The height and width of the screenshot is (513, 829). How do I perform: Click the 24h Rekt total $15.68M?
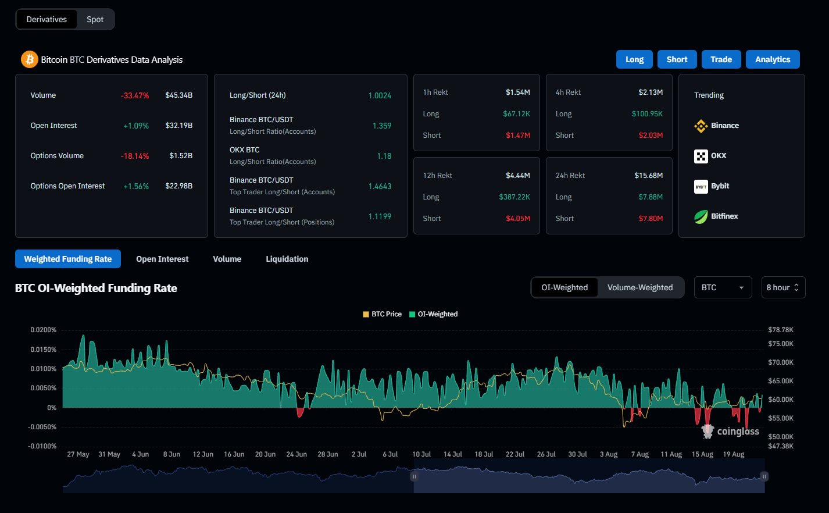649,175
